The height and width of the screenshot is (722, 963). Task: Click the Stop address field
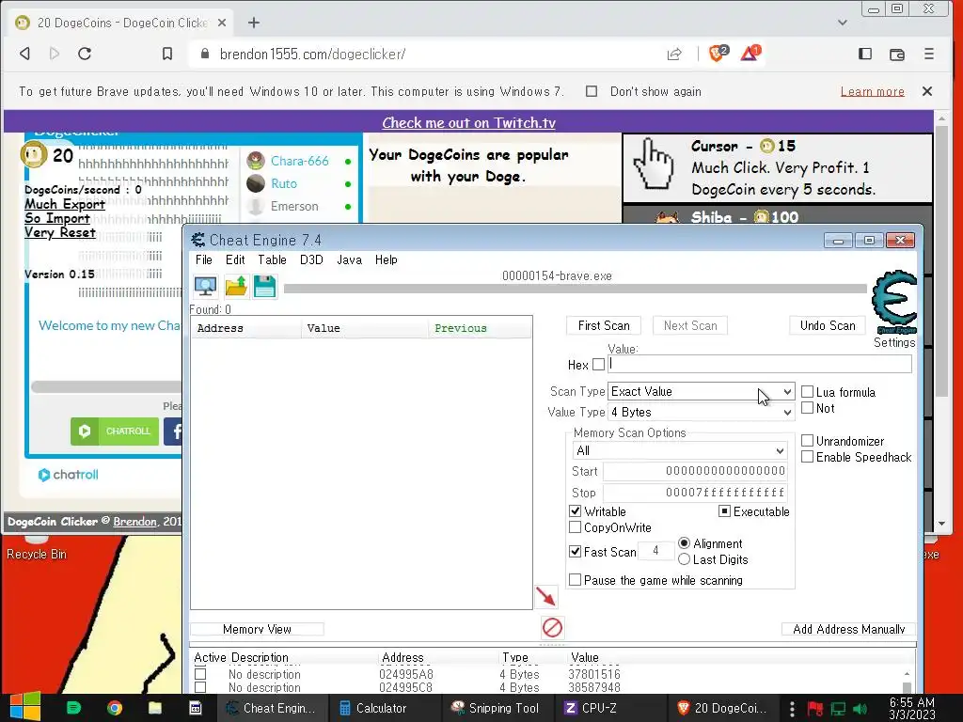coord(696,493)
